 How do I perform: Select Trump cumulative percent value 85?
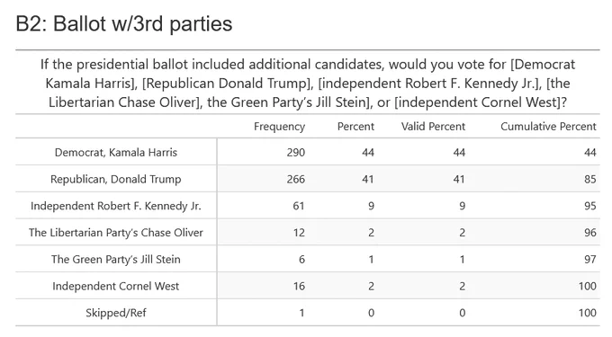590,179
